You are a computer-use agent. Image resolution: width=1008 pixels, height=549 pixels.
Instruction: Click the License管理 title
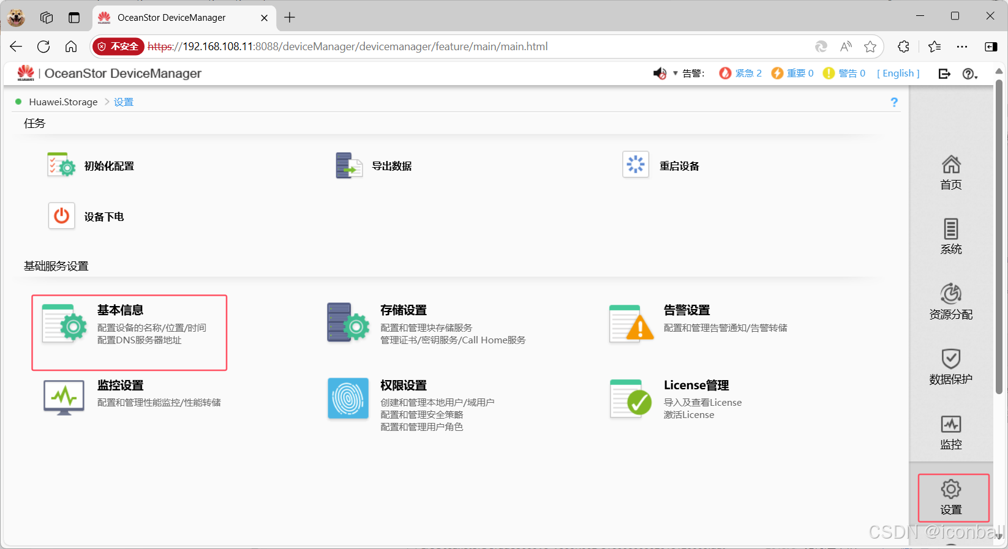696,386
